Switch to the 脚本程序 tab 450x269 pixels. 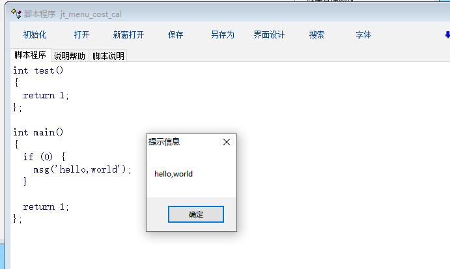[x=30, y=56]
